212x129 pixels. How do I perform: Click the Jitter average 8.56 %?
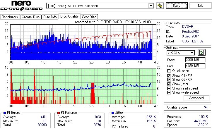[151, 117]
